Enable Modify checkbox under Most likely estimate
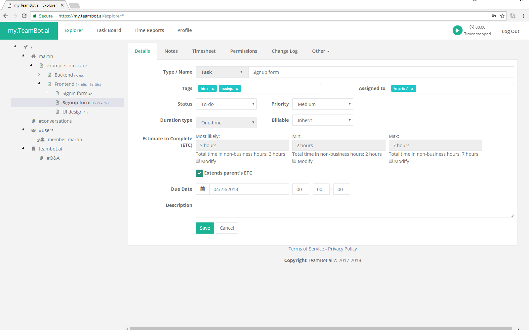The image size is (529, 330). pos(198,161)
